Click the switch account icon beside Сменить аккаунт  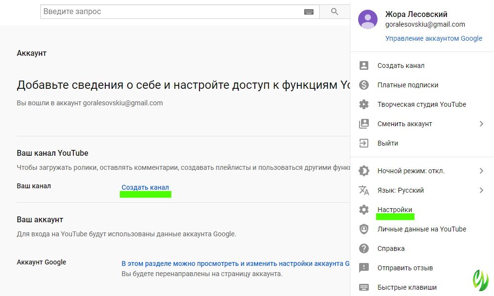coord(364,124)
